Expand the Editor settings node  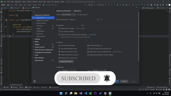pos(34,42)
